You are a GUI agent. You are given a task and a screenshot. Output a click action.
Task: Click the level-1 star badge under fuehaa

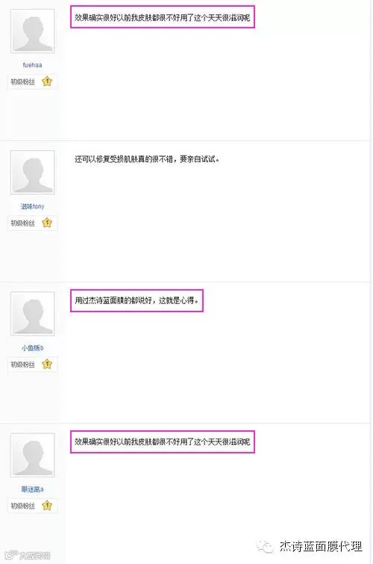(x=47, y=81)
